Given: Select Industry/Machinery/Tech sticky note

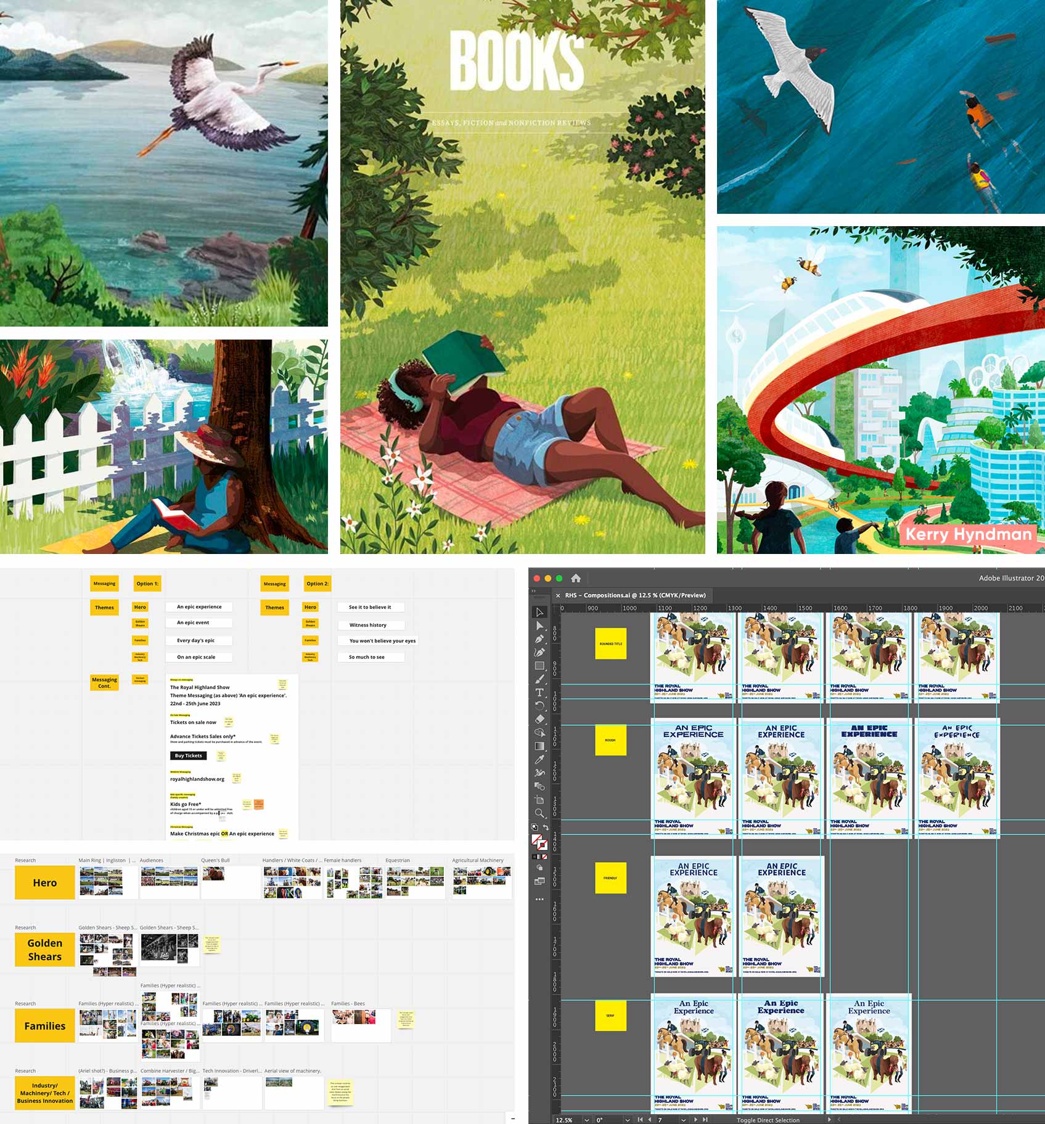Looking at the screenshot, I should [x=45, y=1093].
